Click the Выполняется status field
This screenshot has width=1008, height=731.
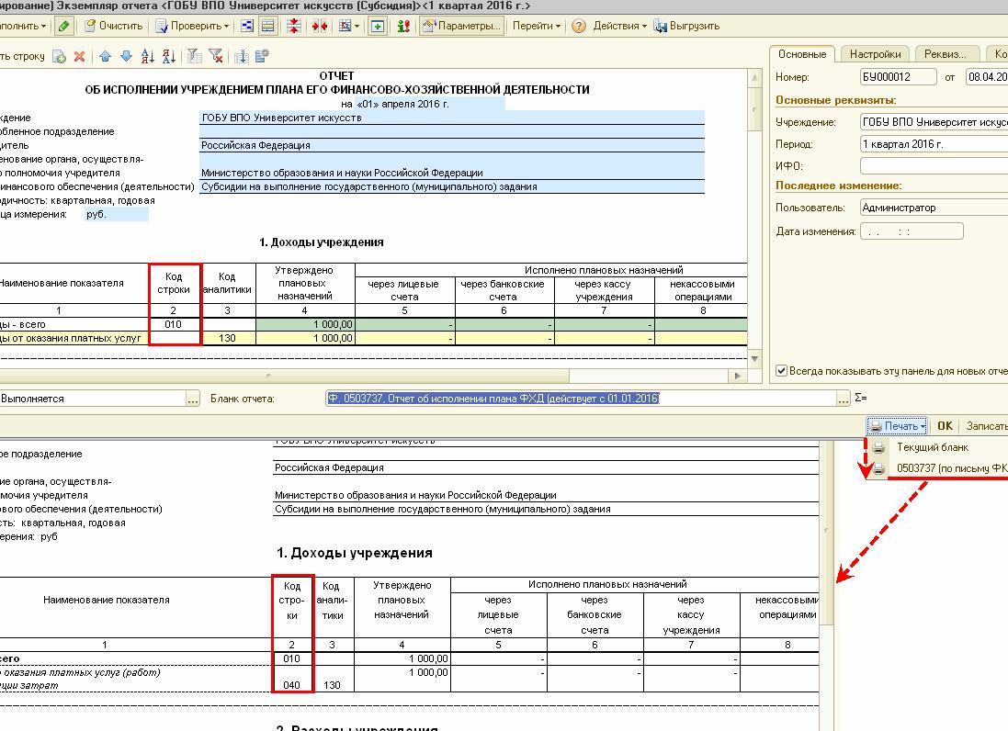(93, 399)
